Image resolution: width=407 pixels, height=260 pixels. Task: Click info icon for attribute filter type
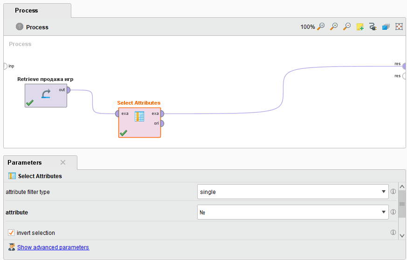(393, 192)
